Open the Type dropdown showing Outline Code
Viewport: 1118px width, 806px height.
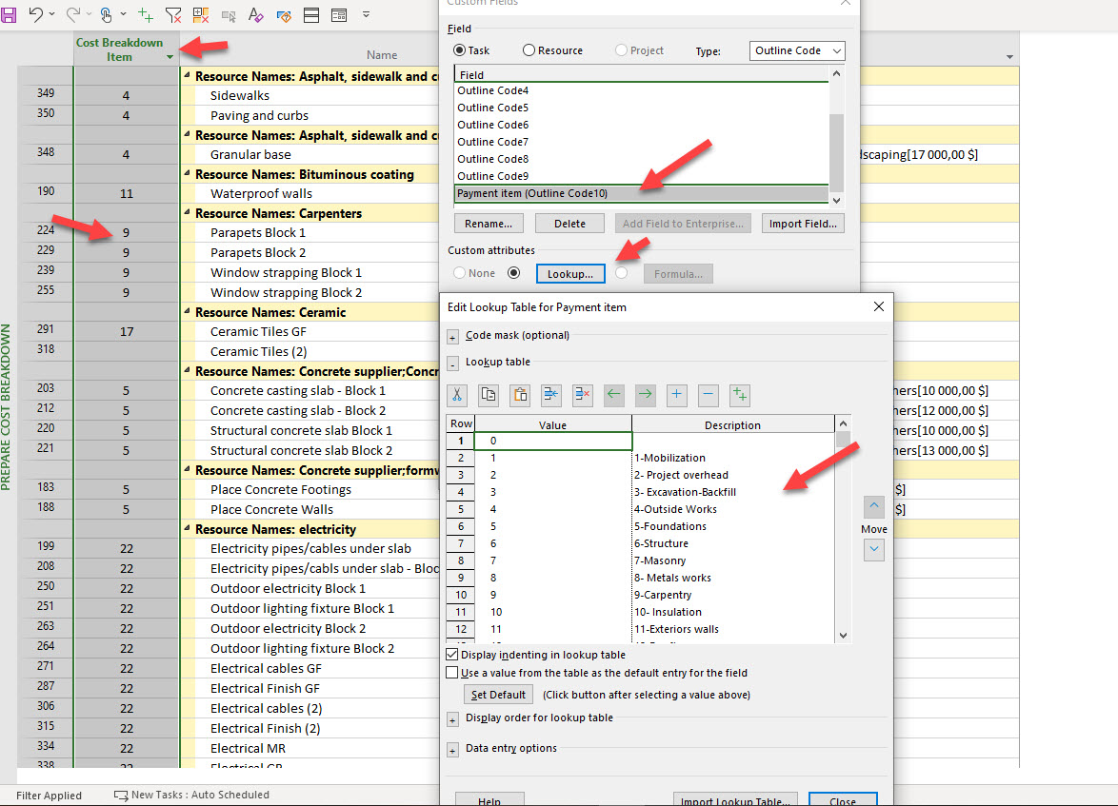[x=797, y=50]
